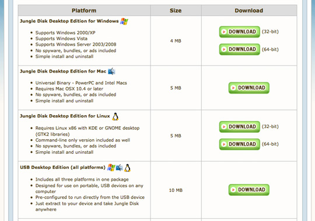Click the Windows logo next to Desktop Edition for Windows
The image size is (315, 221).
tap(124, 21)
